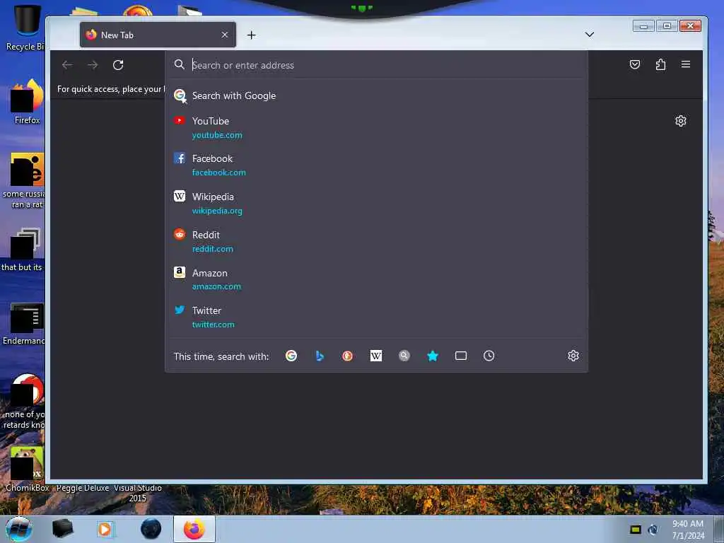The width and height of the screenshot is (724, 543).
Task: Open the Save to Pocket icon
Action: [635, 64]
